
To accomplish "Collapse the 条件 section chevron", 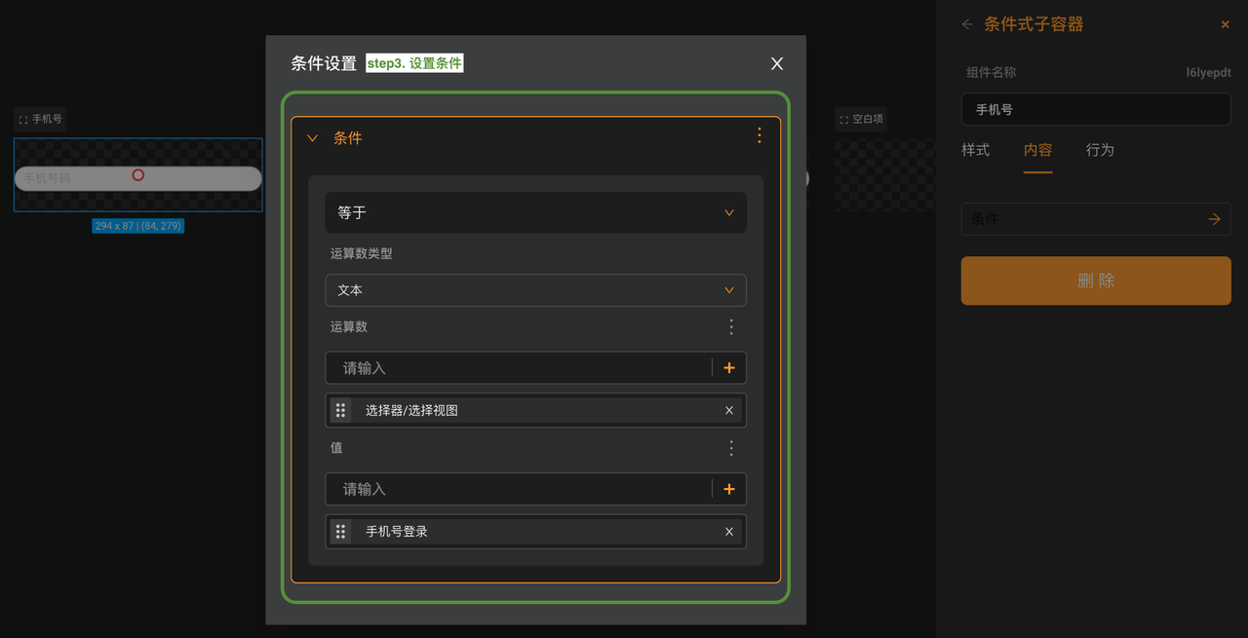I will (x=313, y=138).
